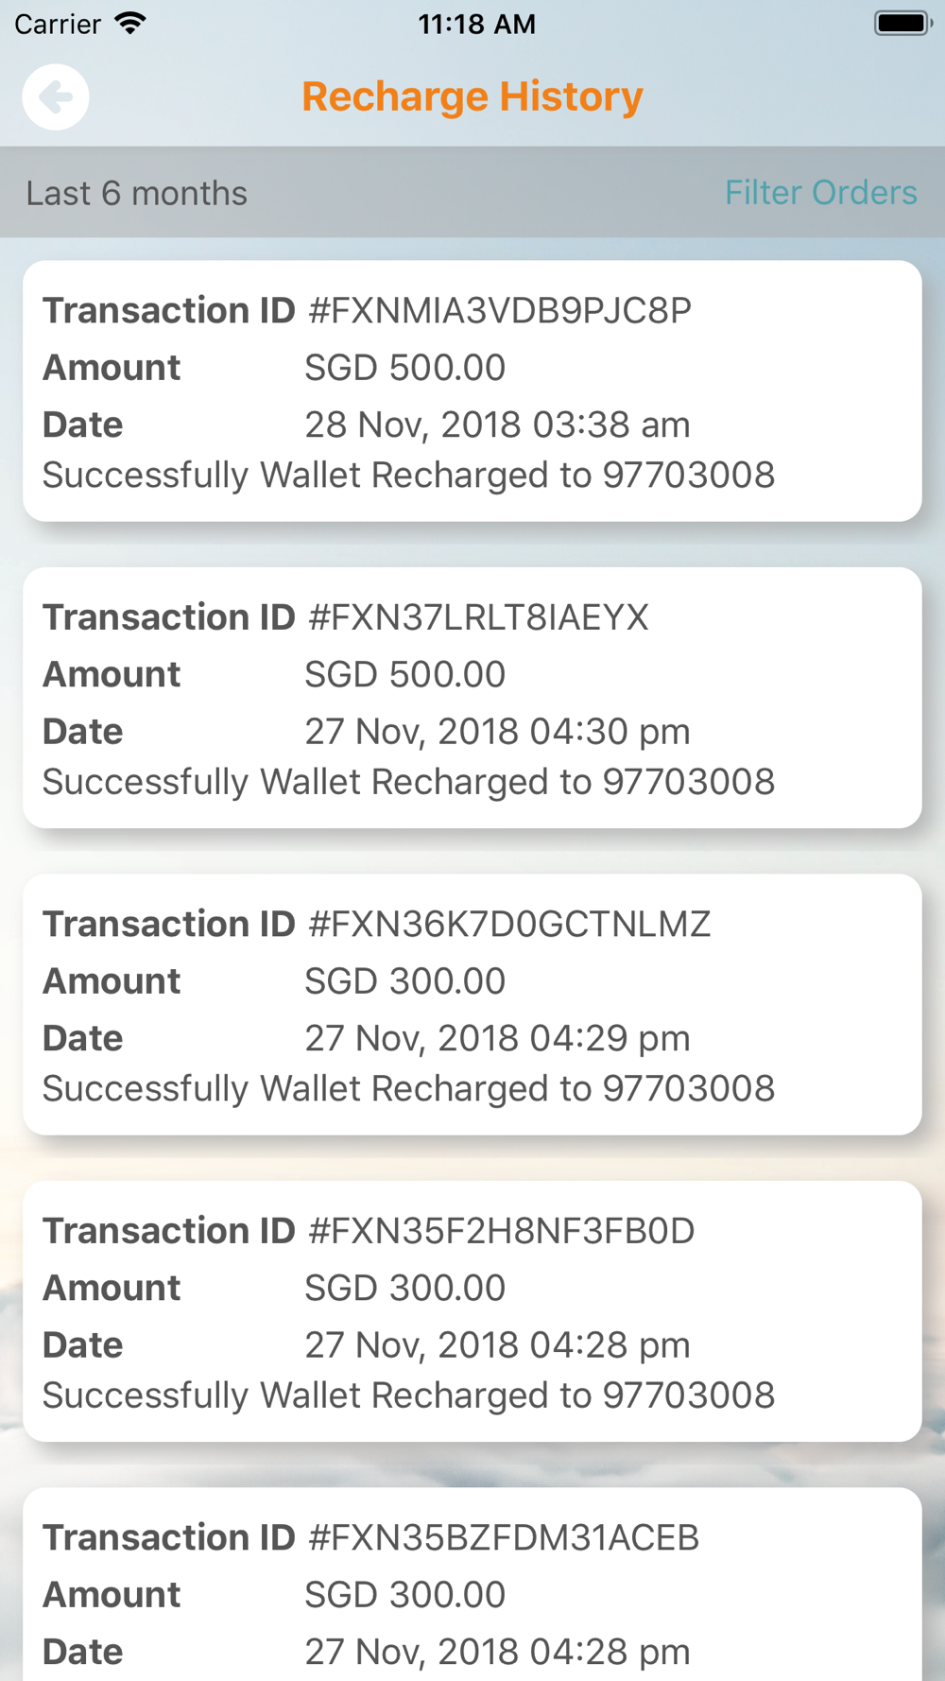The image size is (945, 1681).
Task: Tap date 27 Nov, 2018 04:29 pm
Action: (497, 1038)
